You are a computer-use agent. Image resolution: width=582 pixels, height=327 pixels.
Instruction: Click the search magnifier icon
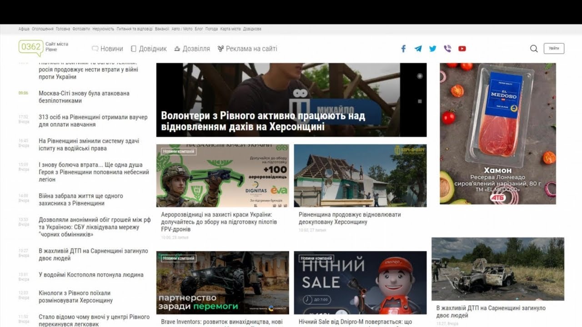point(534,49)
